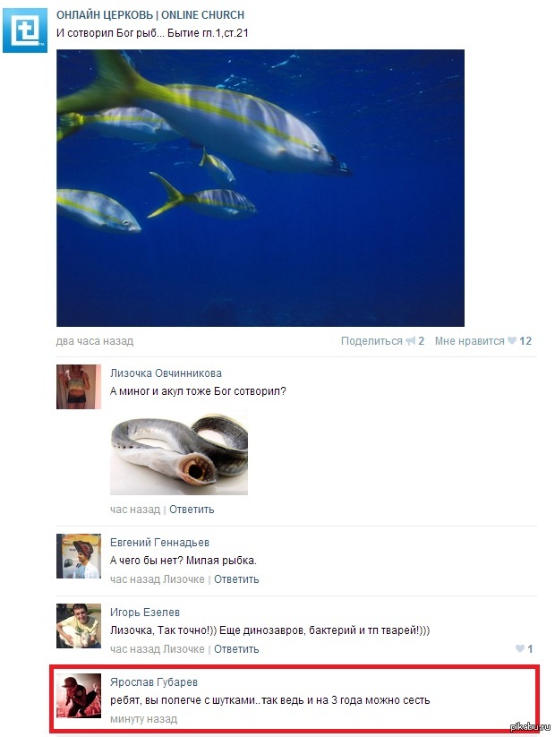The height and width of the screenshot is (737, 555).
Task: Open the large underwater fish photo
Action: 260,188
